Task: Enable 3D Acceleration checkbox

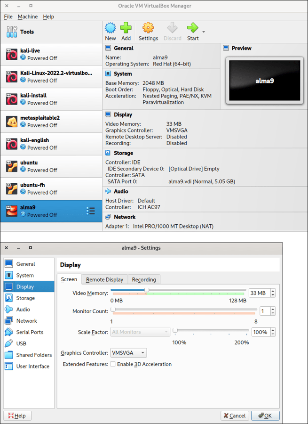Action: (x=113, y=364)
